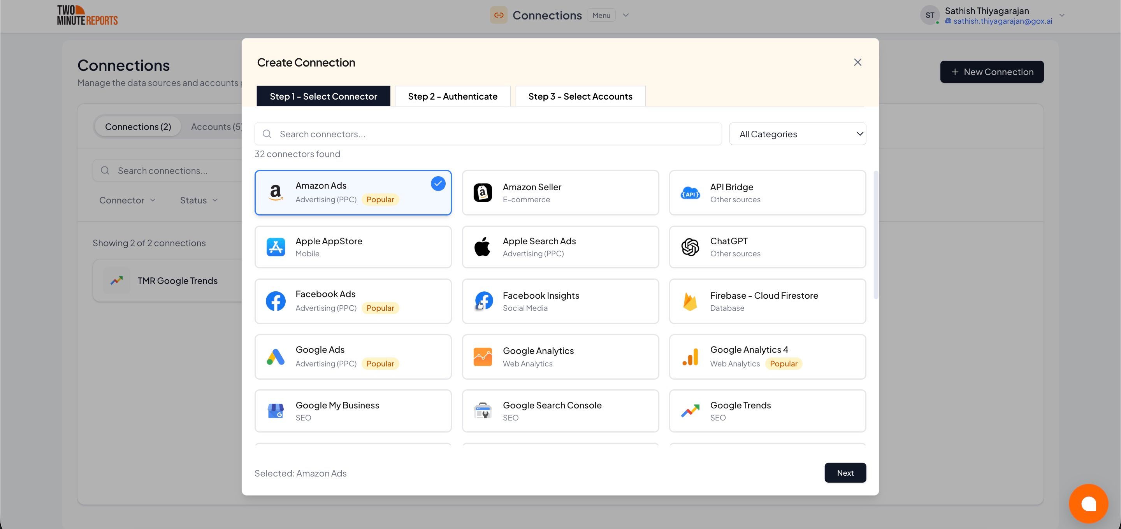Click the Google Ads logo icon
Viewport: 1121px width, 529px height.
pyautogui.click(x=276, y=357)
